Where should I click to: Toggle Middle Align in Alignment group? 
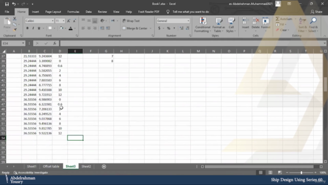tap(89, 21)
